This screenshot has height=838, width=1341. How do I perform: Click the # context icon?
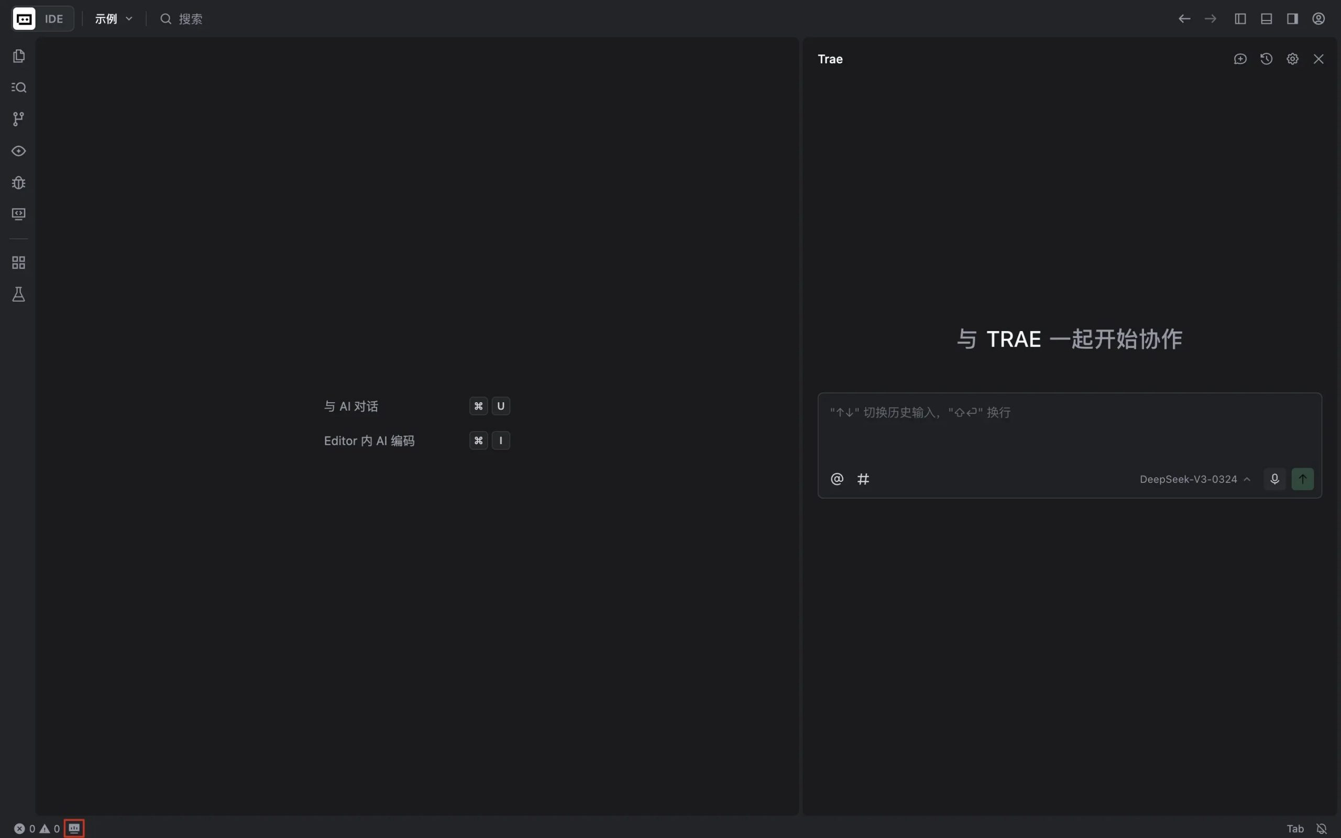coord(863,479)
